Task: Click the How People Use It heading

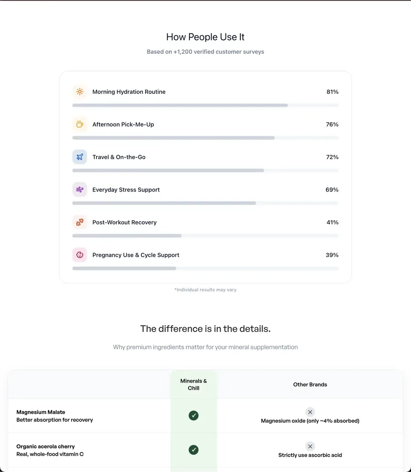Action: pyautogui.click(x=205, y=37)
